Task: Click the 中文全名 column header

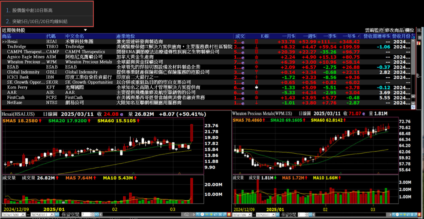Action: pos(90,36)
